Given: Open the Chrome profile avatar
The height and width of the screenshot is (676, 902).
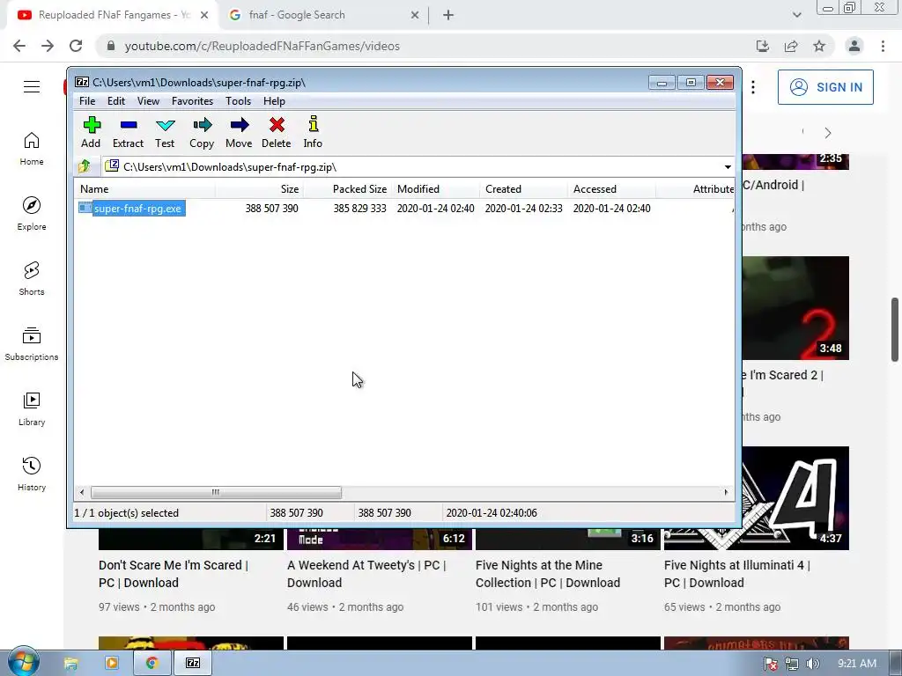Looking at the screenshot, I should pos(854,46).
